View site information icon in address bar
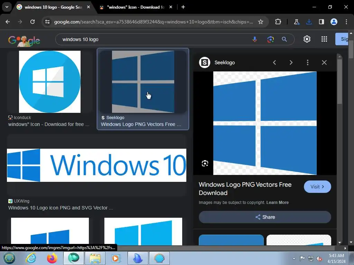Image resolution: width=354 pixels, height=265 pixels. click(x=47, y=22)
